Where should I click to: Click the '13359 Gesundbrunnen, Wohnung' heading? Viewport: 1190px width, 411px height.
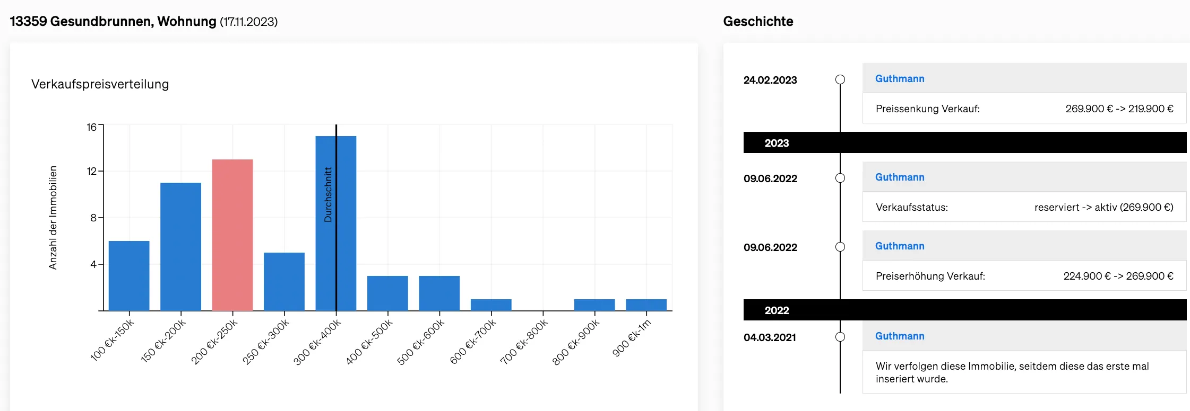(113, 22)
